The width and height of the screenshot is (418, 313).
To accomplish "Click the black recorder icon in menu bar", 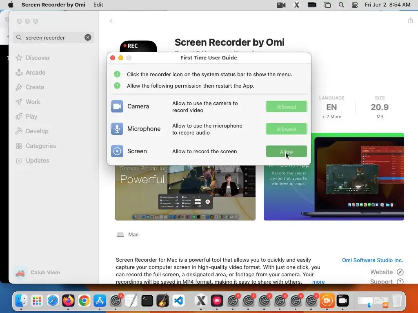I will (x=312, y=5).
